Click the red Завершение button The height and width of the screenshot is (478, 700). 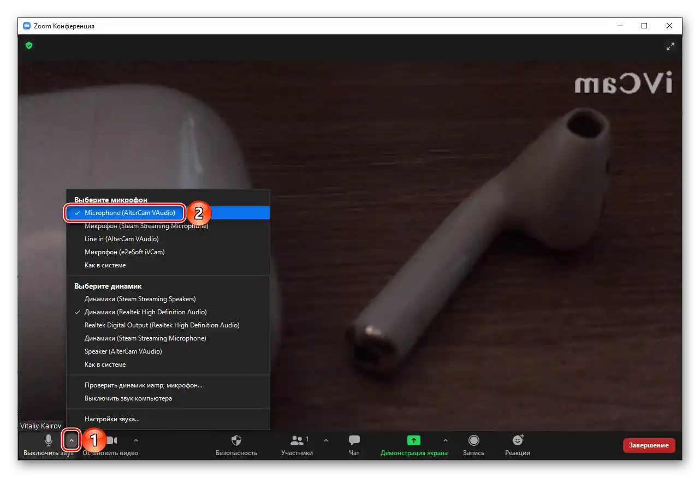(x=649, y=445)
